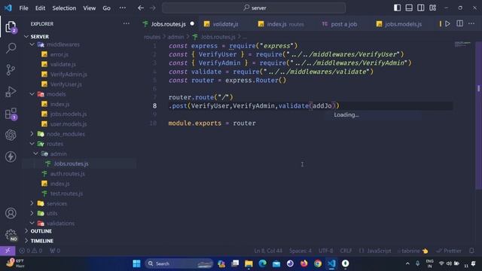Toggle the secondary side bar
The image size is (482, 271).
[421, 8]
